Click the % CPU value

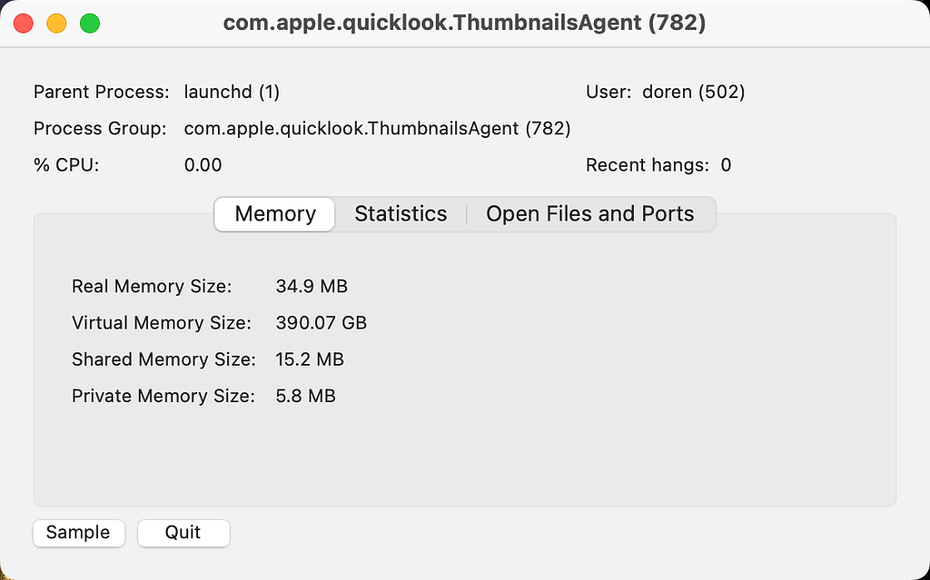(202, 165)
